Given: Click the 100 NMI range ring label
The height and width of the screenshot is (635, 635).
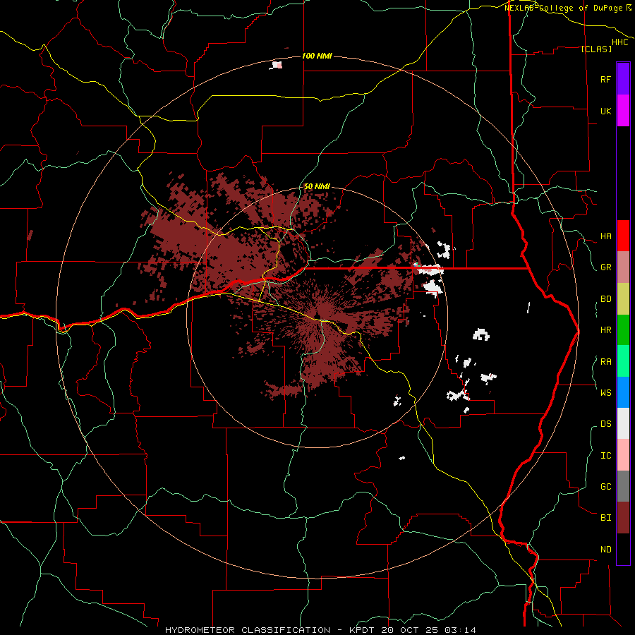Looking at the screenshot, I should pyautogui.click(x=317, y=56).
